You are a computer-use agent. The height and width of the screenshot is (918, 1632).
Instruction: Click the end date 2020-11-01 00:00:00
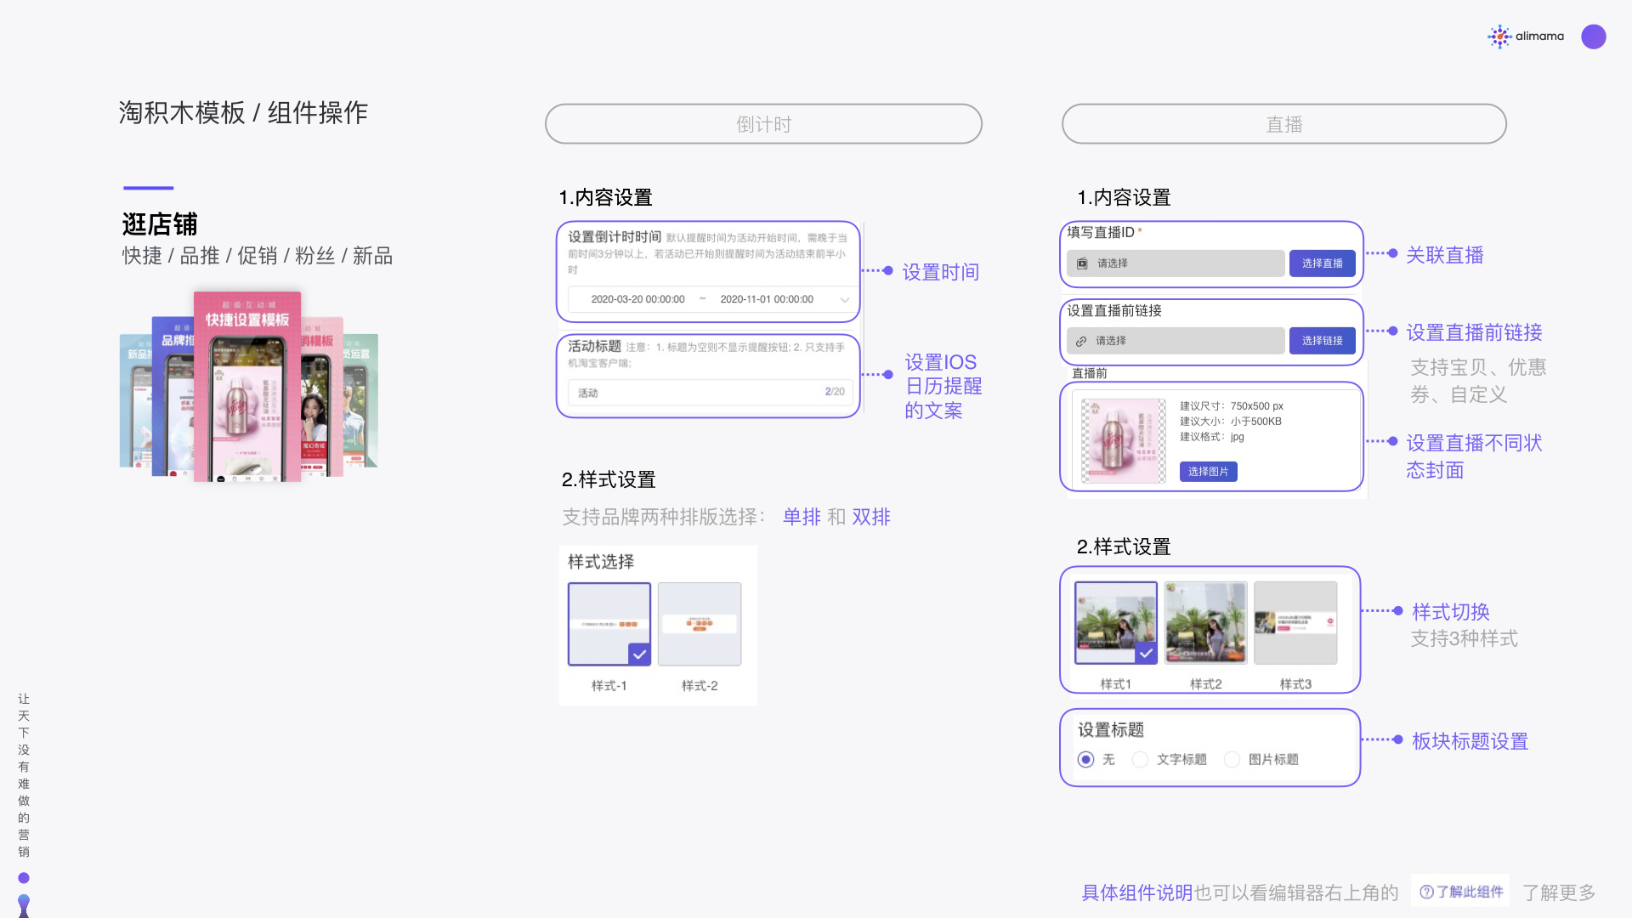click(767, 299)
